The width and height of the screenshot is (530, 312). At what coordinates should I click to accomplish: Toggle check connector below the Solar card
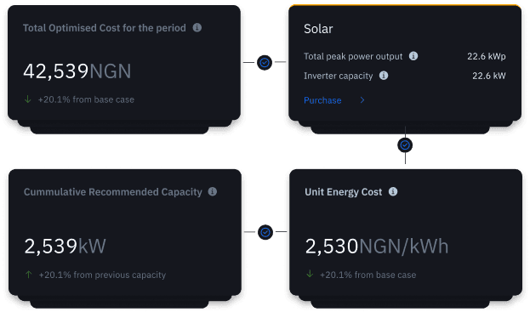405,145
